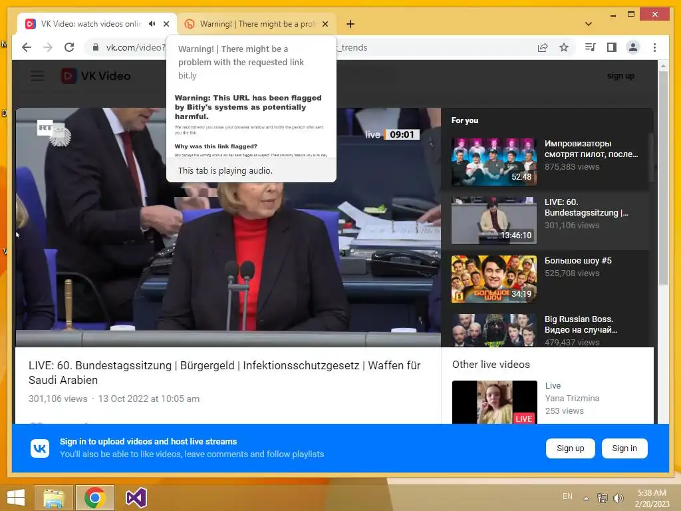The width and height of the screenshot is (681, 511).
Task: Open Yana Trizmina live video thumbnail
Action: tap(494, 402)
